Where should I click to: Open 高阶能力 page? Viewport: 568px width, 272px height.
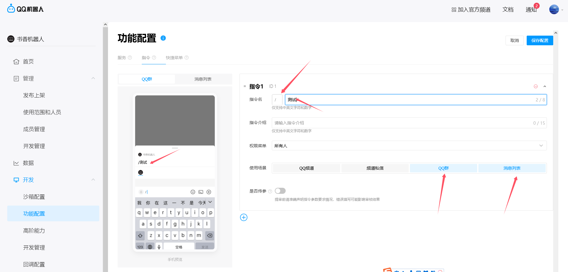tap(34, 231)
